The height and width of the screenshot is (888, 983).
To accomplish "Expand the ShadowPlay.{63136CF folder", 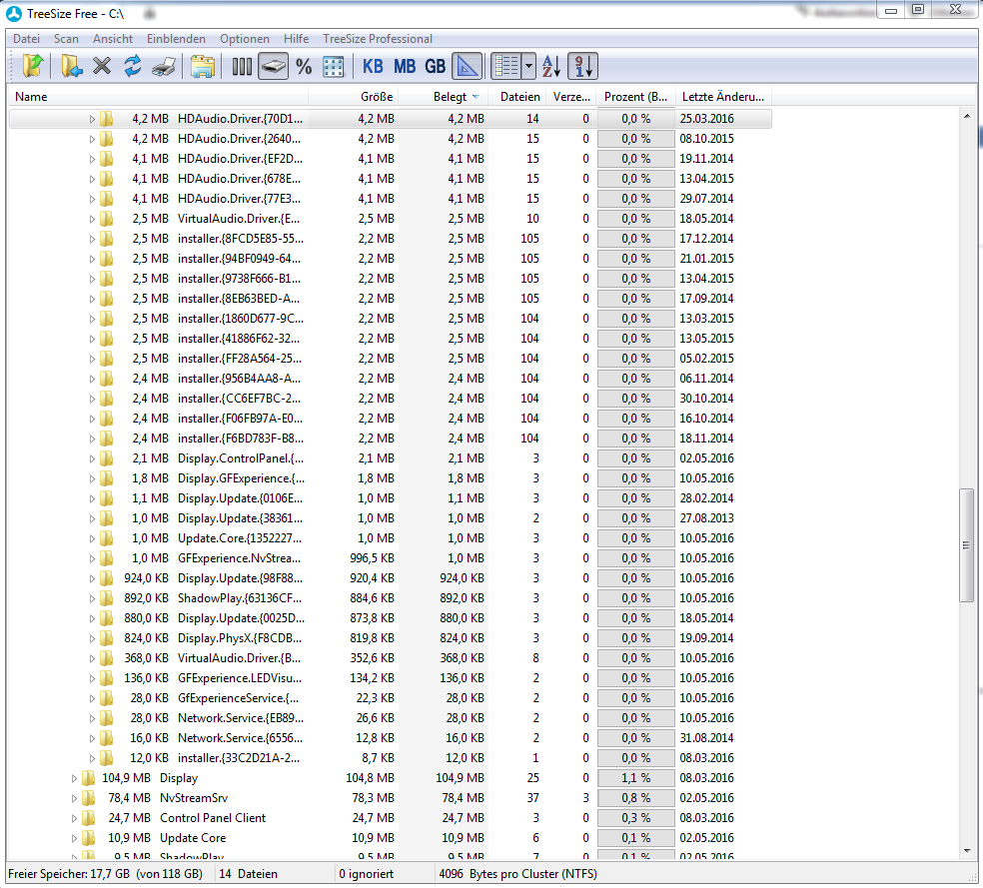I will click(x=92, y=598).
